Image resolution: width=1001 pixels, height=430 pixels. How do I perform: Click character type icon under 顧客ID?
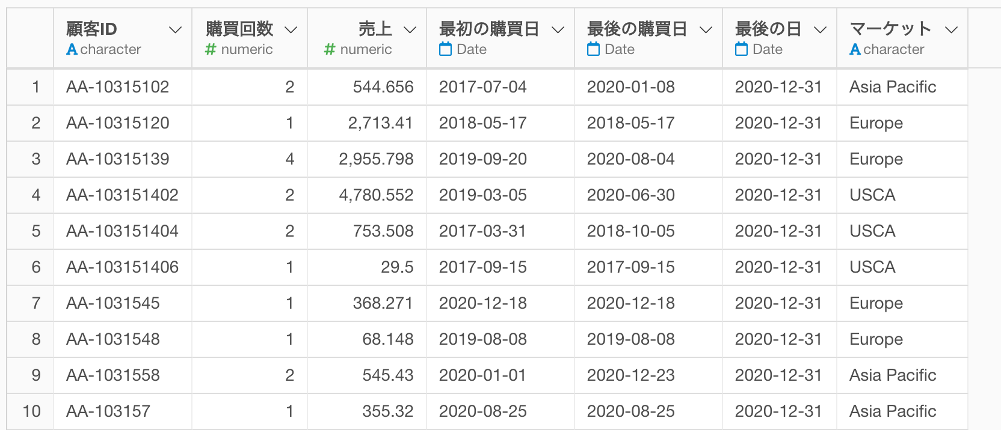(72, 50)
